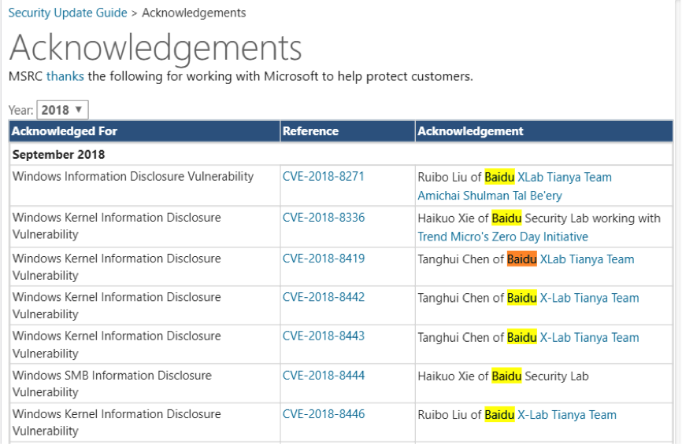This screenshot has height=444, width=682.
Task: Click the 'September 2018' group row
Action: 59,155
